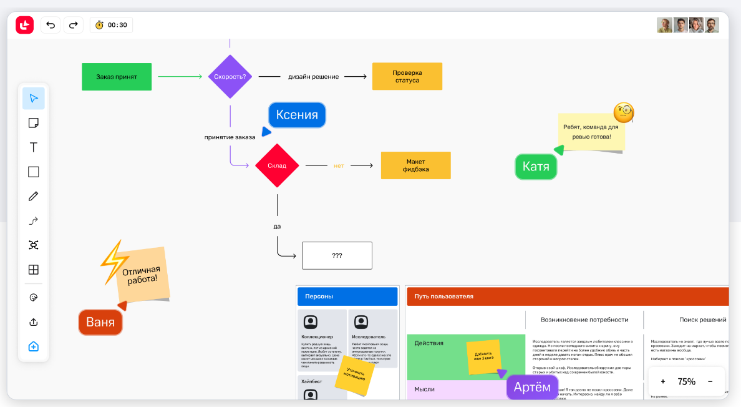Choose the rectangle shape tool
Screen dimensions: 741x407
coord(34,172)
